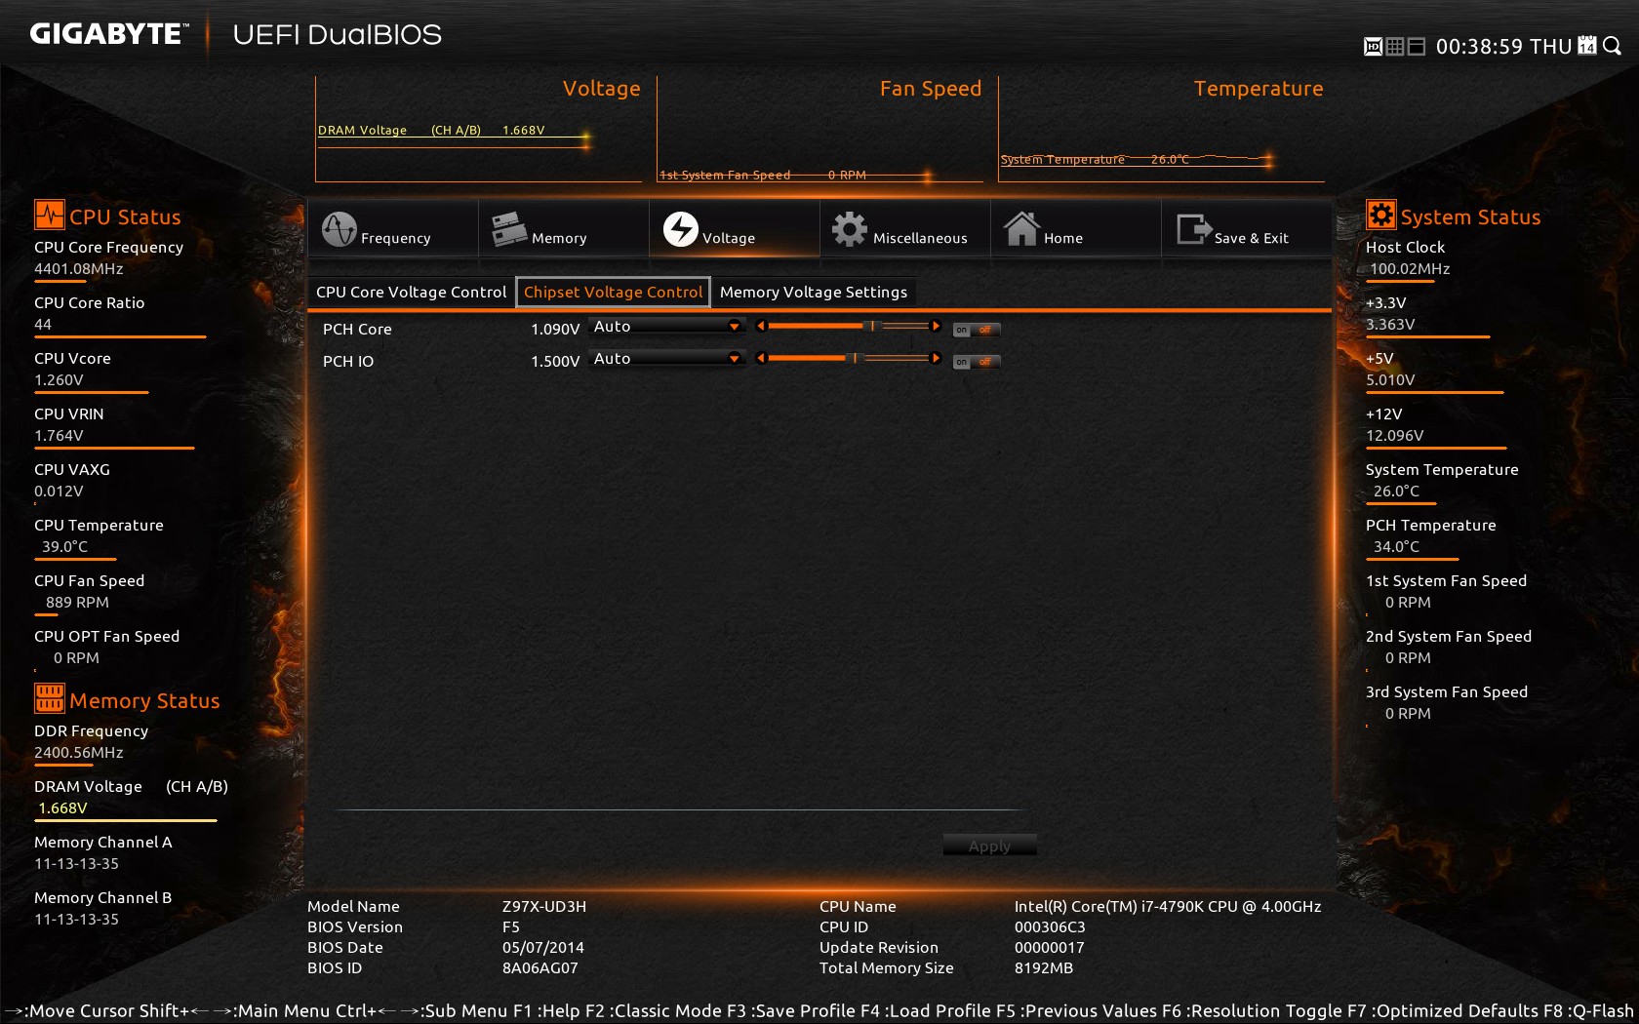This screenshot has height=1024, width=1639.
Task: Switch to CPU Core Voltage Control tab
Action: tap(411, 292)
